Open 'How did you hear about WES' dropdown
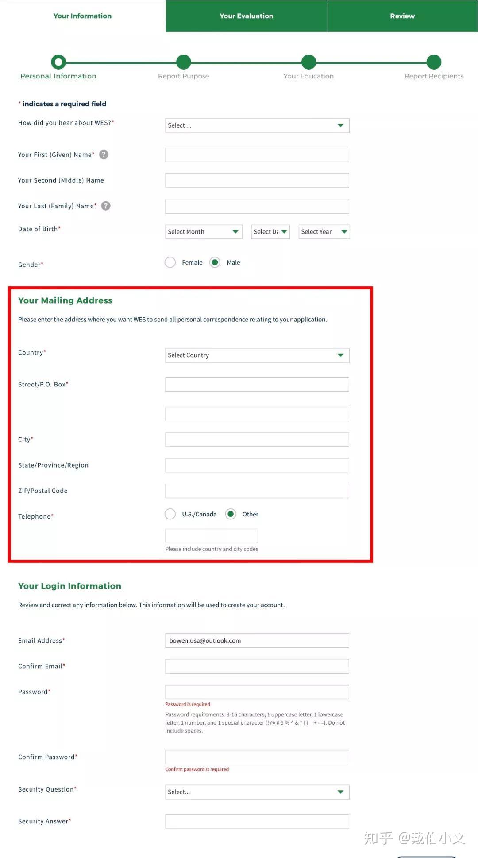 [x=257, y=125]
